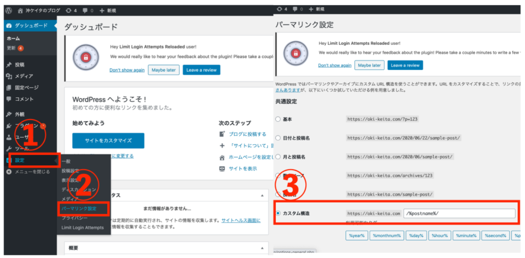This screenshot has height=258, width=525.
Task: Click the plus icon beside 「サイトについて」
Action: 222,146
